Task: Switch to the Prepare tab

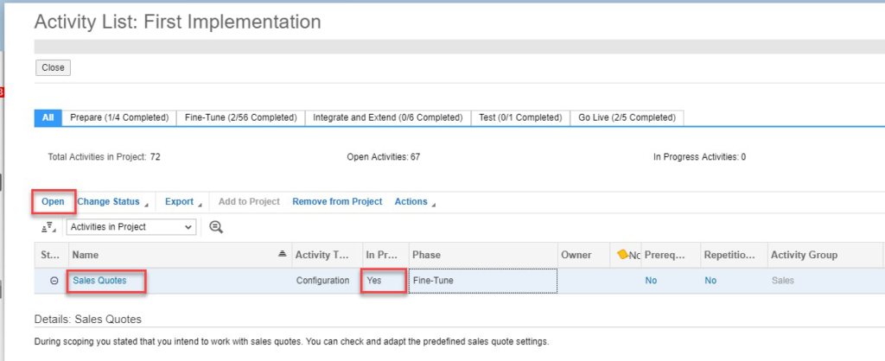Action: coord(119,117)
